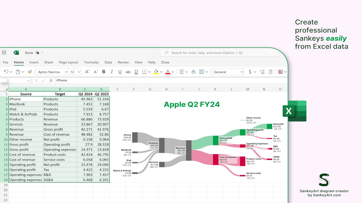Toggle Wrap Text icon

[x=193, y=72]
